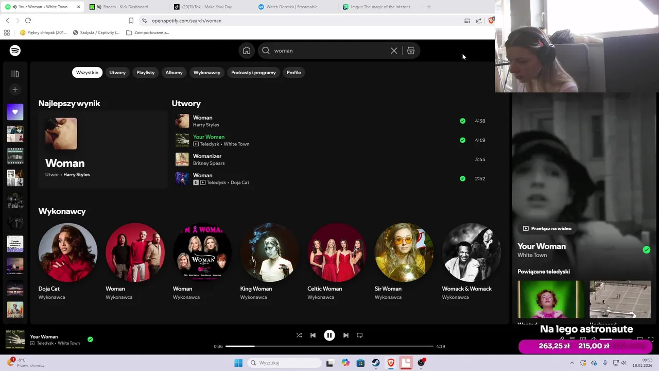Open the Windows Start menu
The width and height of the screenshot is (659, 371).
coord(238,363)
